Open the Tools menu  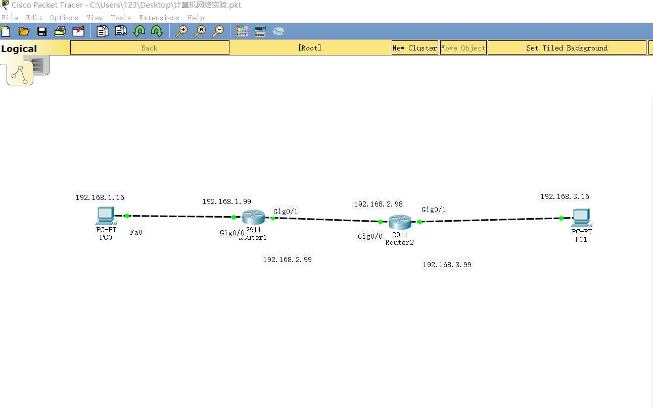121,18
